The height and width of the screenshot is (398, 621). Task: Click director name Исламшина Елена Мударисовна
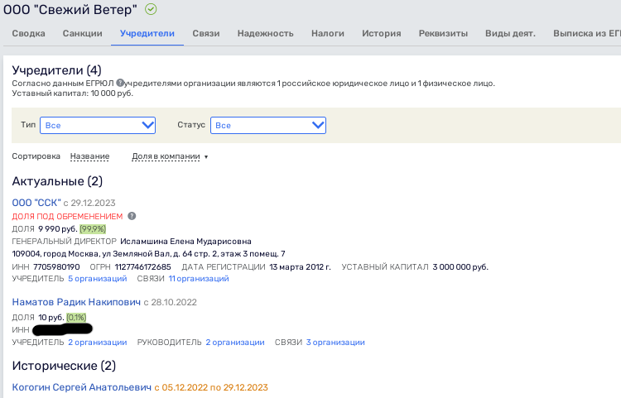(185, 242)
